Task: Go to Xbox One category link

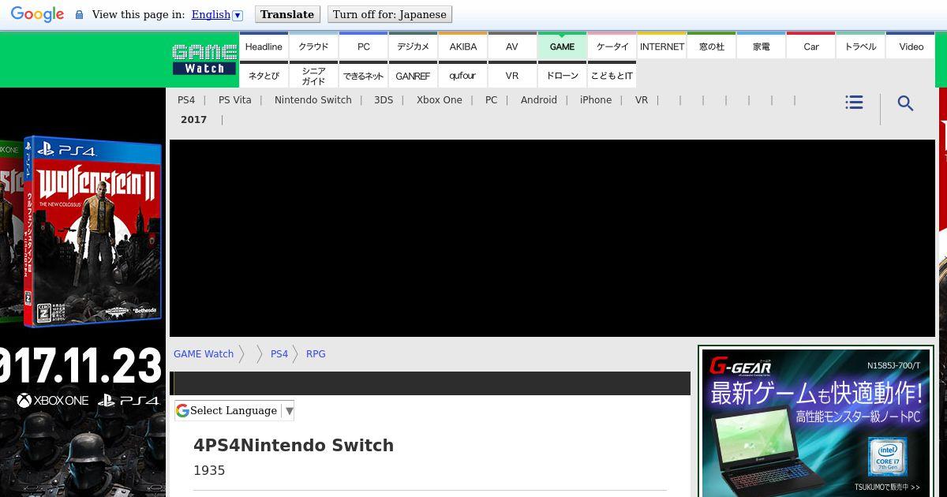Action: pos(440,100)
